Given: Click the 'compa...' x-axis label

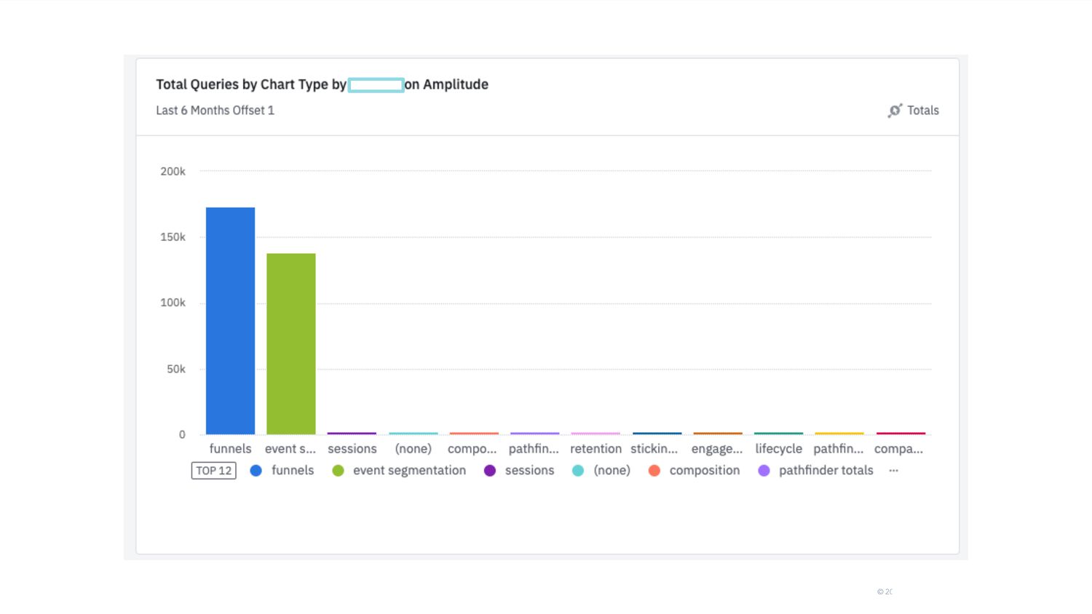Looking at the screenshot, I should (x=899, y=449).
